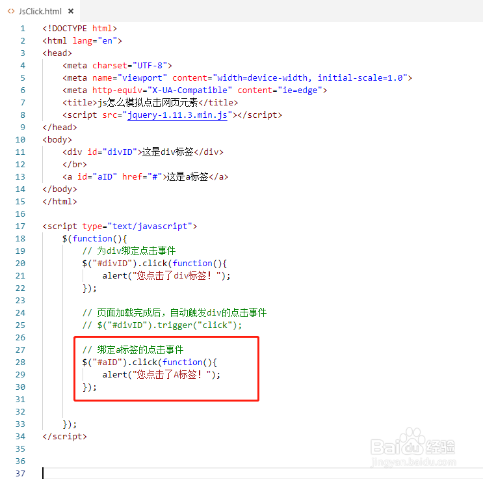
Task: Click the html lang="en" tag
Action: tap(83, 41)
